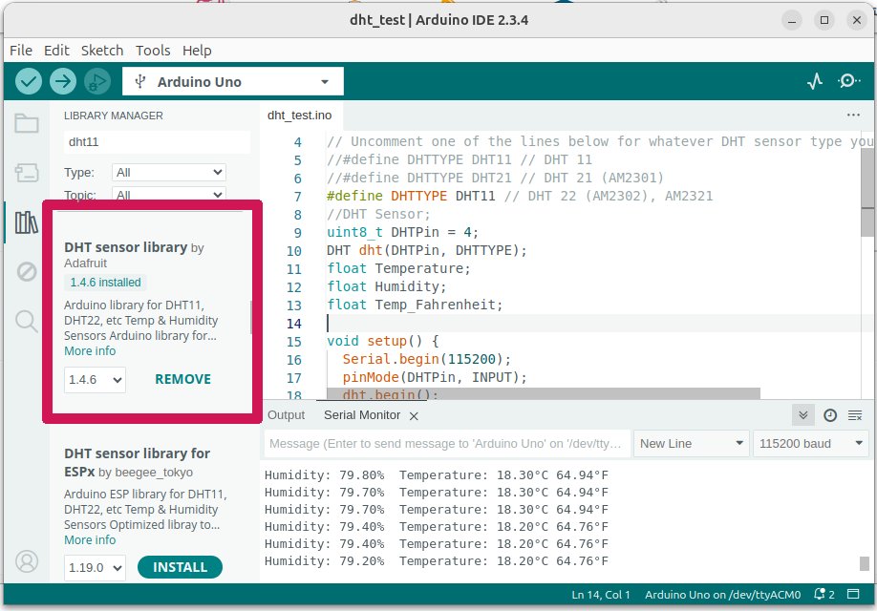Open the Tools menu
Viewport: 877px width, 611px height.
tap(153, 51)
